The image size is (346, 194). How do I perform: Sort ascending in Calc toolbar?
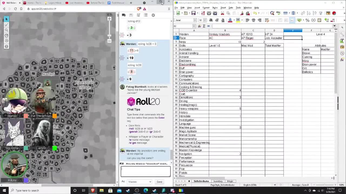pos(309,13)
